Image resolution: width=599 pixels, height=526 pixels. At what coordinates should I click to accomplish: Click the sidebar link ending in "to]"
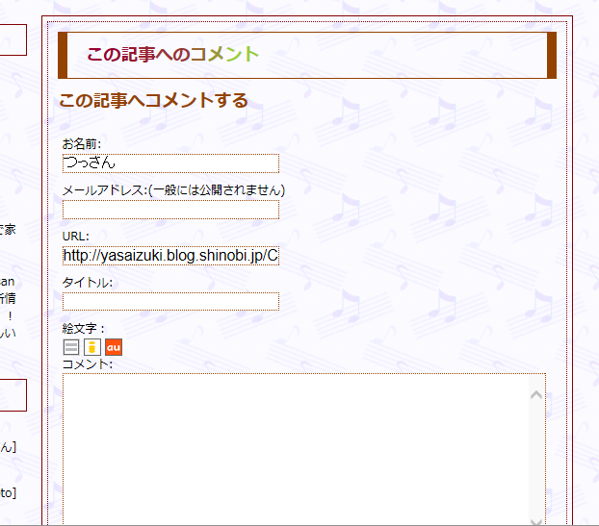coord(8,493)
